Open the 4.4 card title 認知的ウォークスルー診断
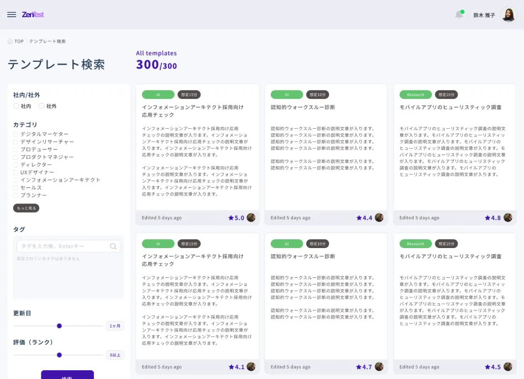This screenshot has height=379, width=524. 303,107
